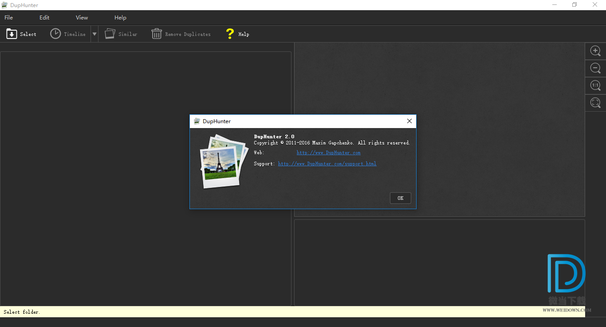Set zoom to 1:1 actual size
Screen dimensions: 606x327
tap(595, 86)
